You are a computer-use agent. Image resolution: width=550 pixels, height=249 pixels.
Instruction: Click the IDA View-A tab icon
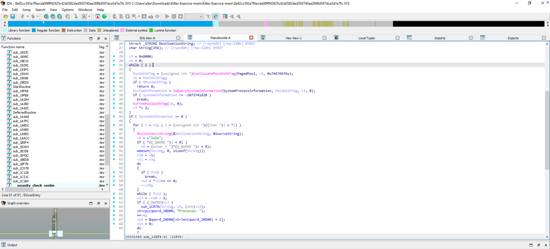[x=117, y=38]
